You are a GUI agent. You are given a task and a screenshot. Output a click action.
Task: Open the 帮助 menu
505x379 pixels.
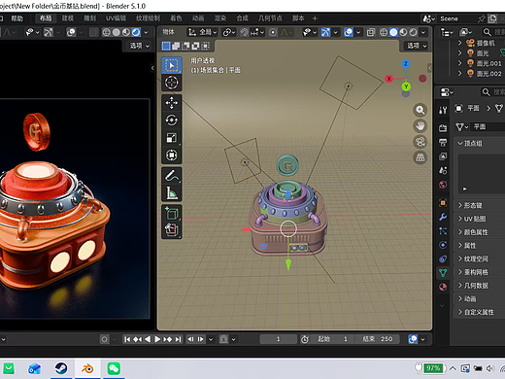tap(17, 18)
